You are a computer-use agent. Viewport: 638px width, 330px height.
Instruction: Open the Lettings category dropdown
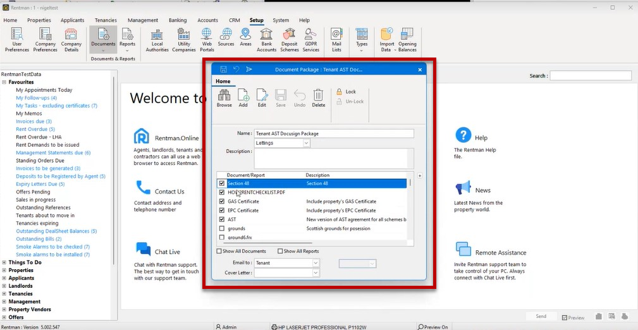coord(307,144)
